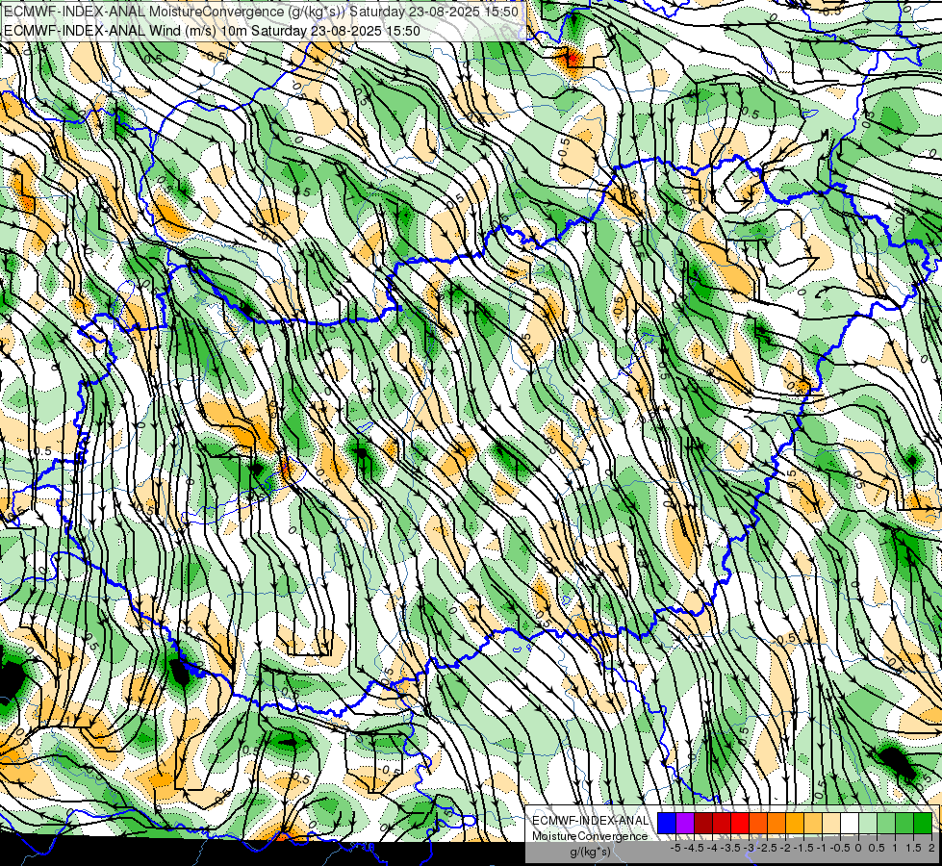This screenshot has width=942, height=866.
Task: Click the legend tick label -0.5
Action: tap(840, 848)
